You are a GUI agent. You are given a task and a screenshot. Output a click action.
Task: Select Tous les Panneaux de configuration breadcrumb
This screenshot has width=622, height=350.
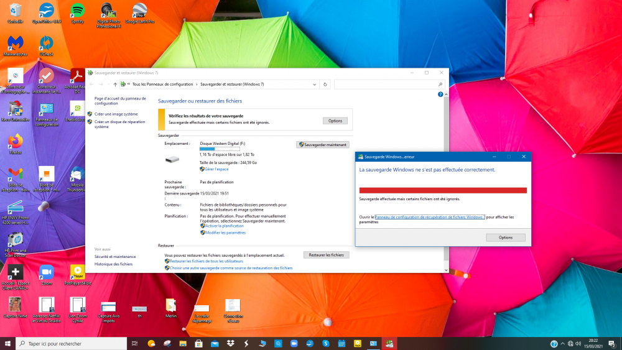[x=162, y=84]
